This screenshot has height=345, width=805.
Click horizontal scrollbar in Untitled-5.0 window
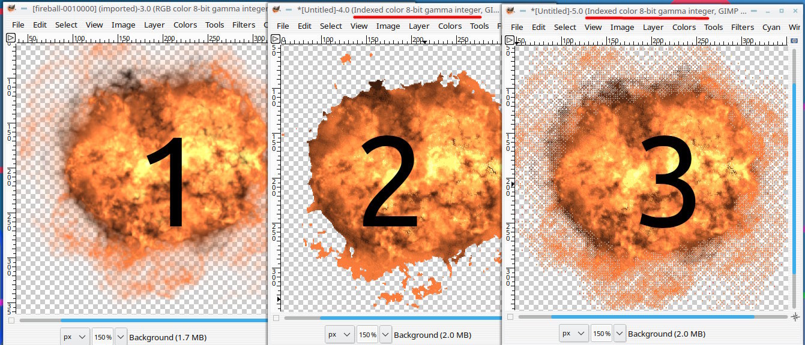[652, 317]
